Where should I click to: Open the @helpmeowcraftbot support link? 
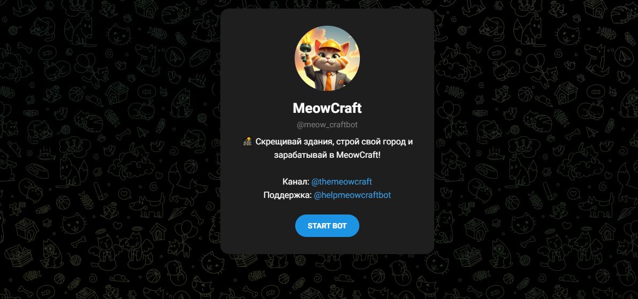(352, 195)
